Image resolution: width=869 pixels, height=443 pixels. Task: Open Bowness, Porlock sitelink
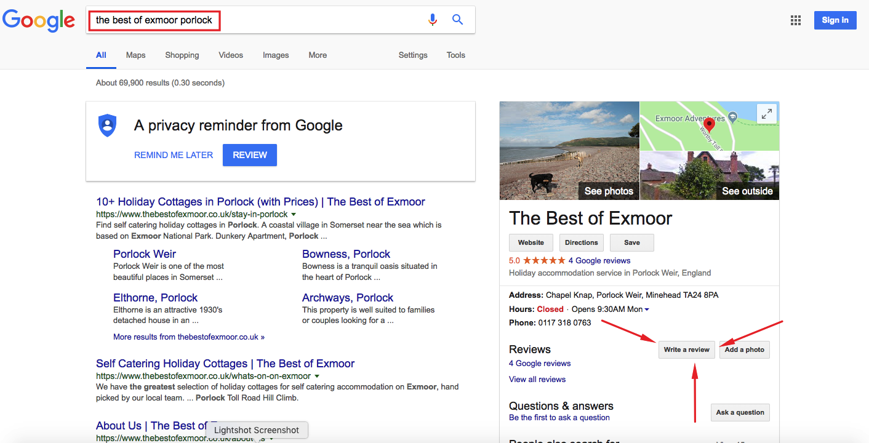tap(346, 254)
